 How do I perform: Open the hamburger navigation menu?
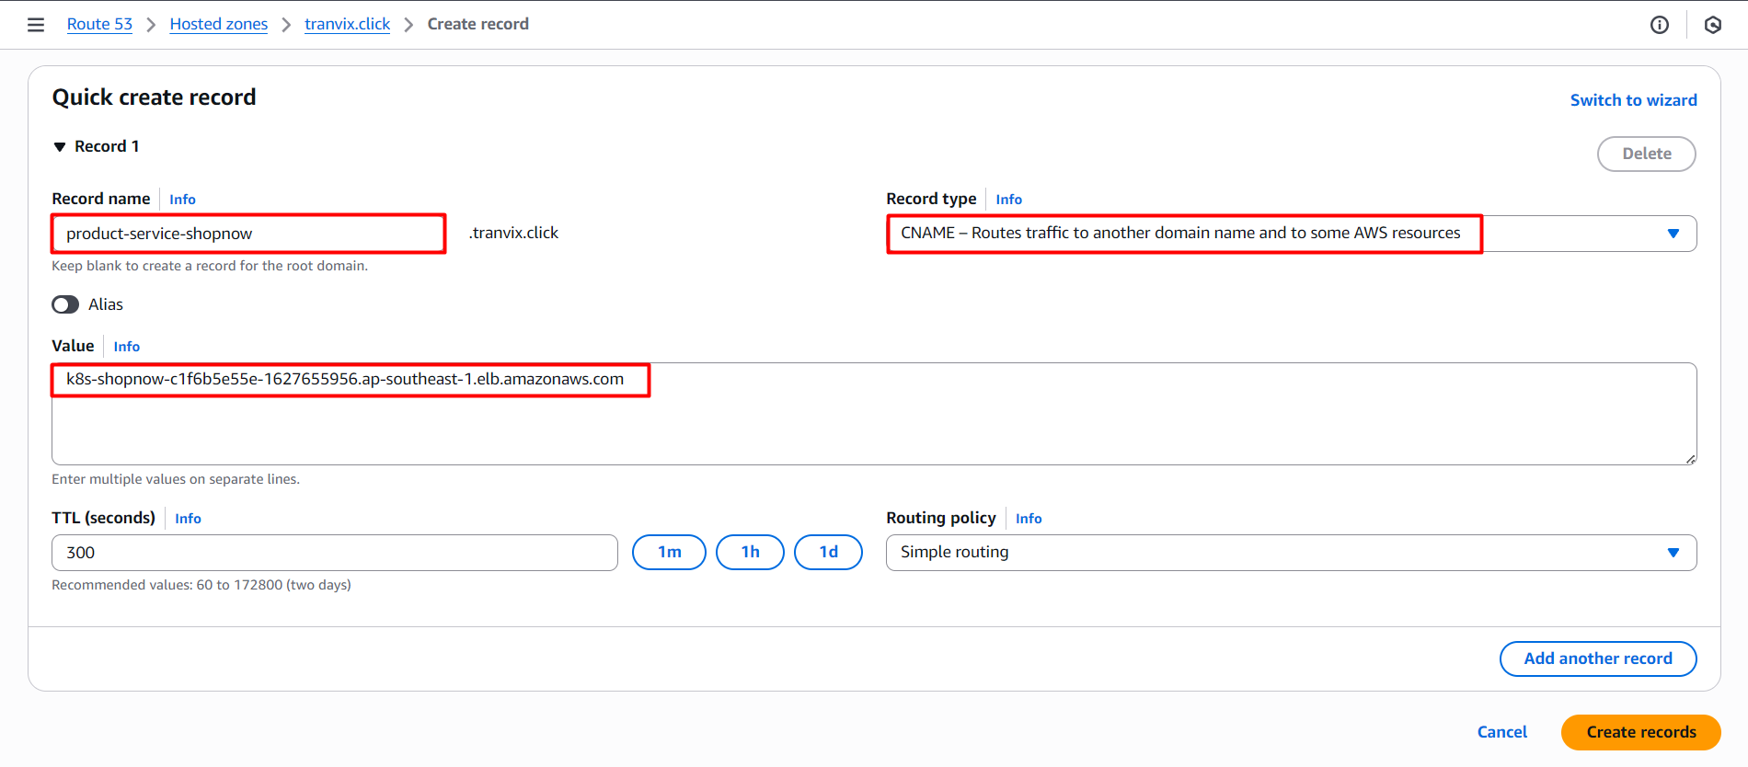[36, 25]
